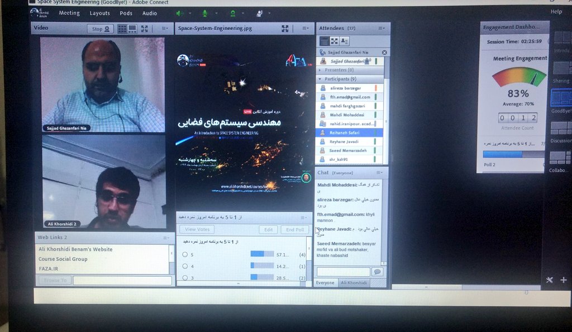
Task: Switch to the Sharing layout thumbnail
Action: click(562, 69)
